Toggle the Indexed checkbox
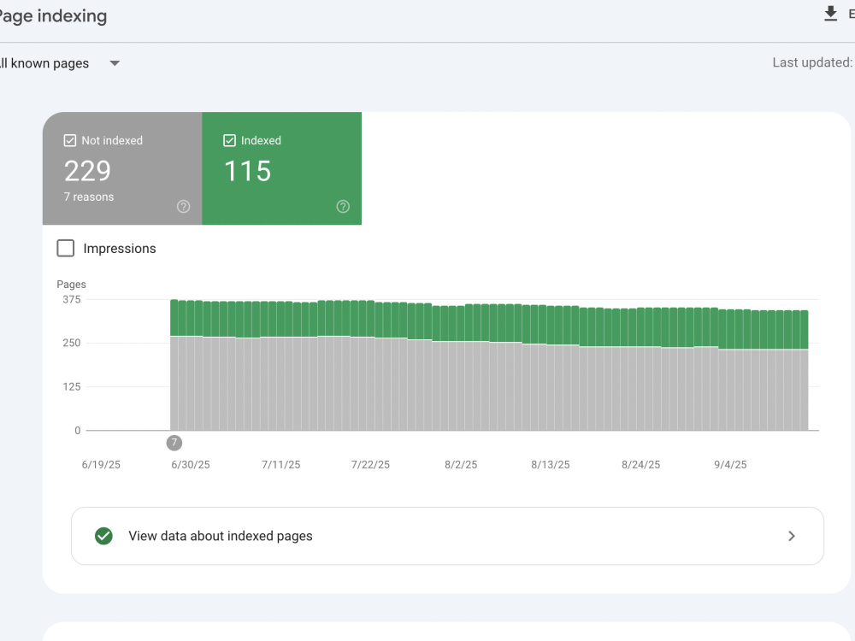The width and height of the screenshot is (855, 641). click(229, 140)
